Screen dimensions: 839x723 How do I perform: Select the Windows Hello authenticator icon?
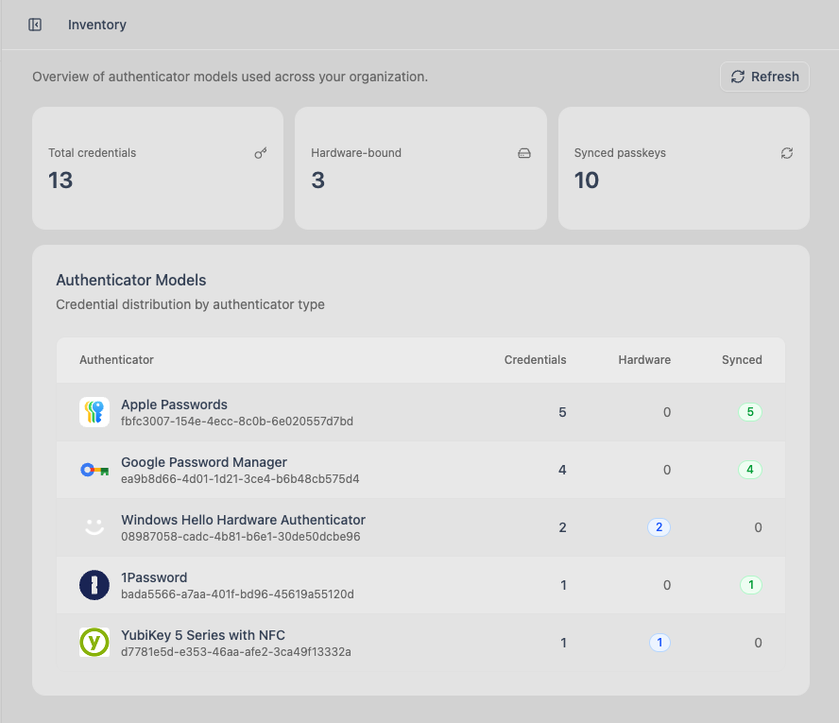click(x=94, y=527)
